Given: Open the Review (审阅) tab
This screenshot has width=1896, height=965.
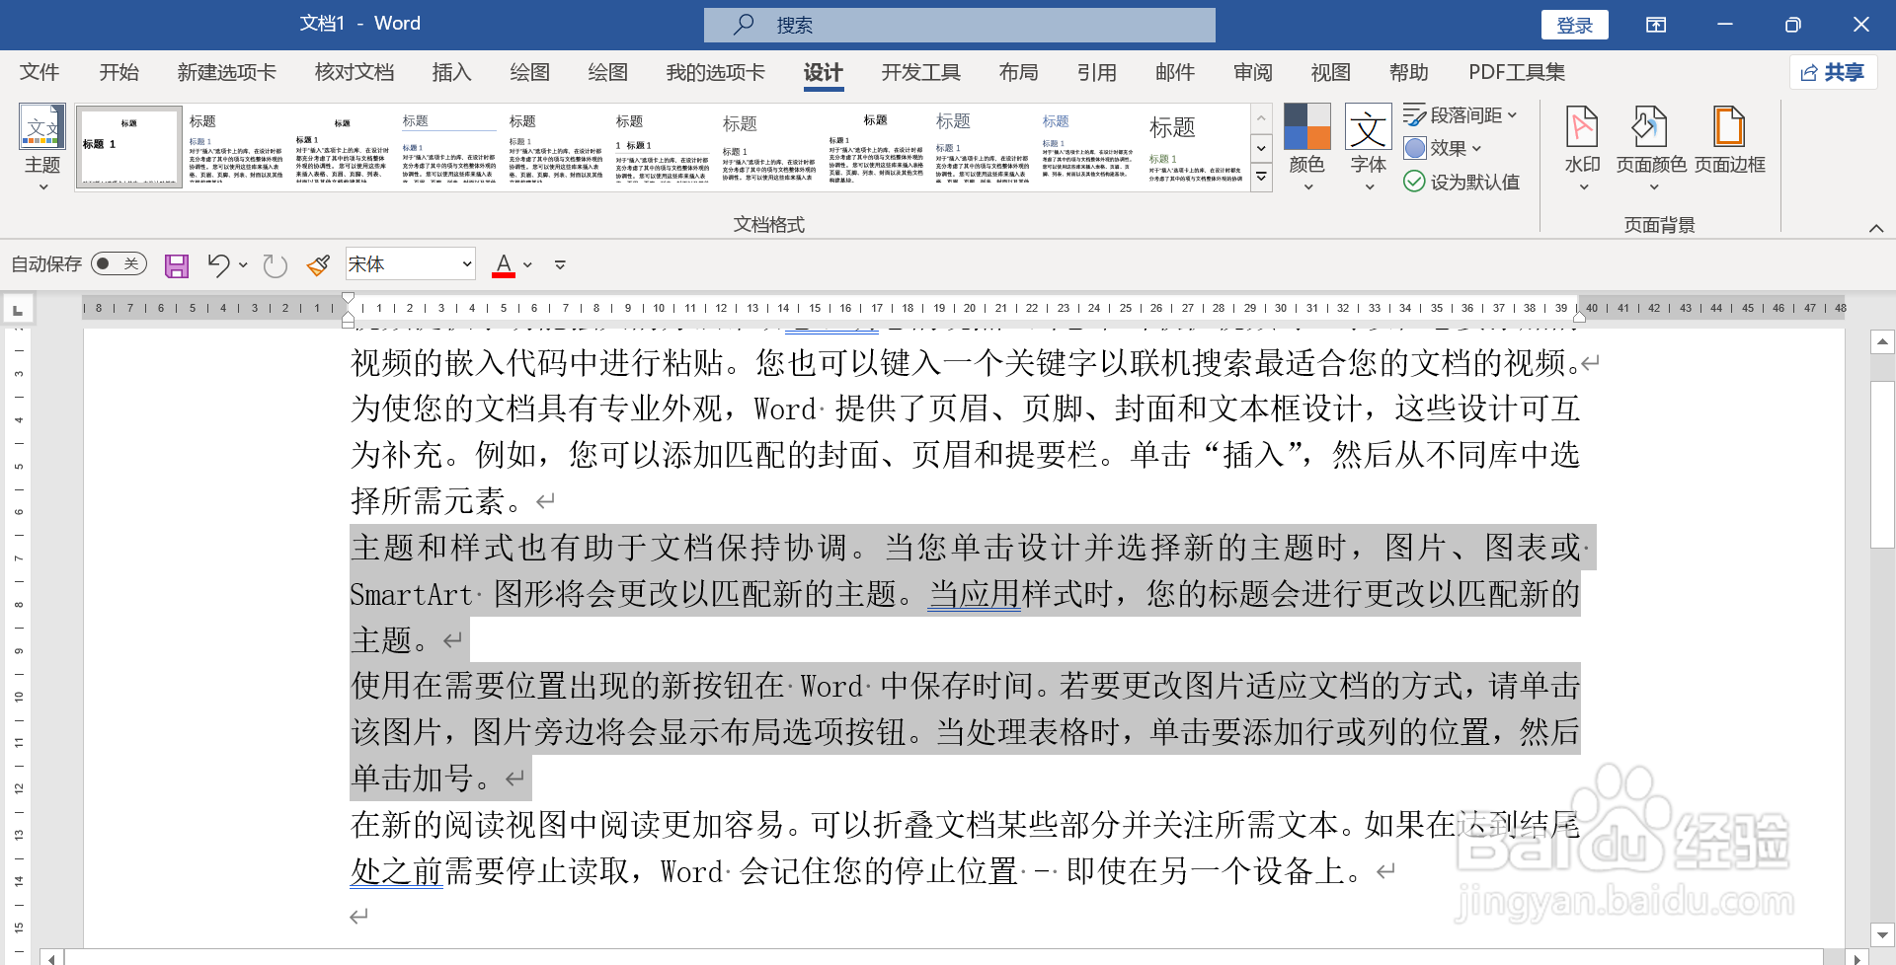Looking at the screenshot, I should (x=1252, y=72).
